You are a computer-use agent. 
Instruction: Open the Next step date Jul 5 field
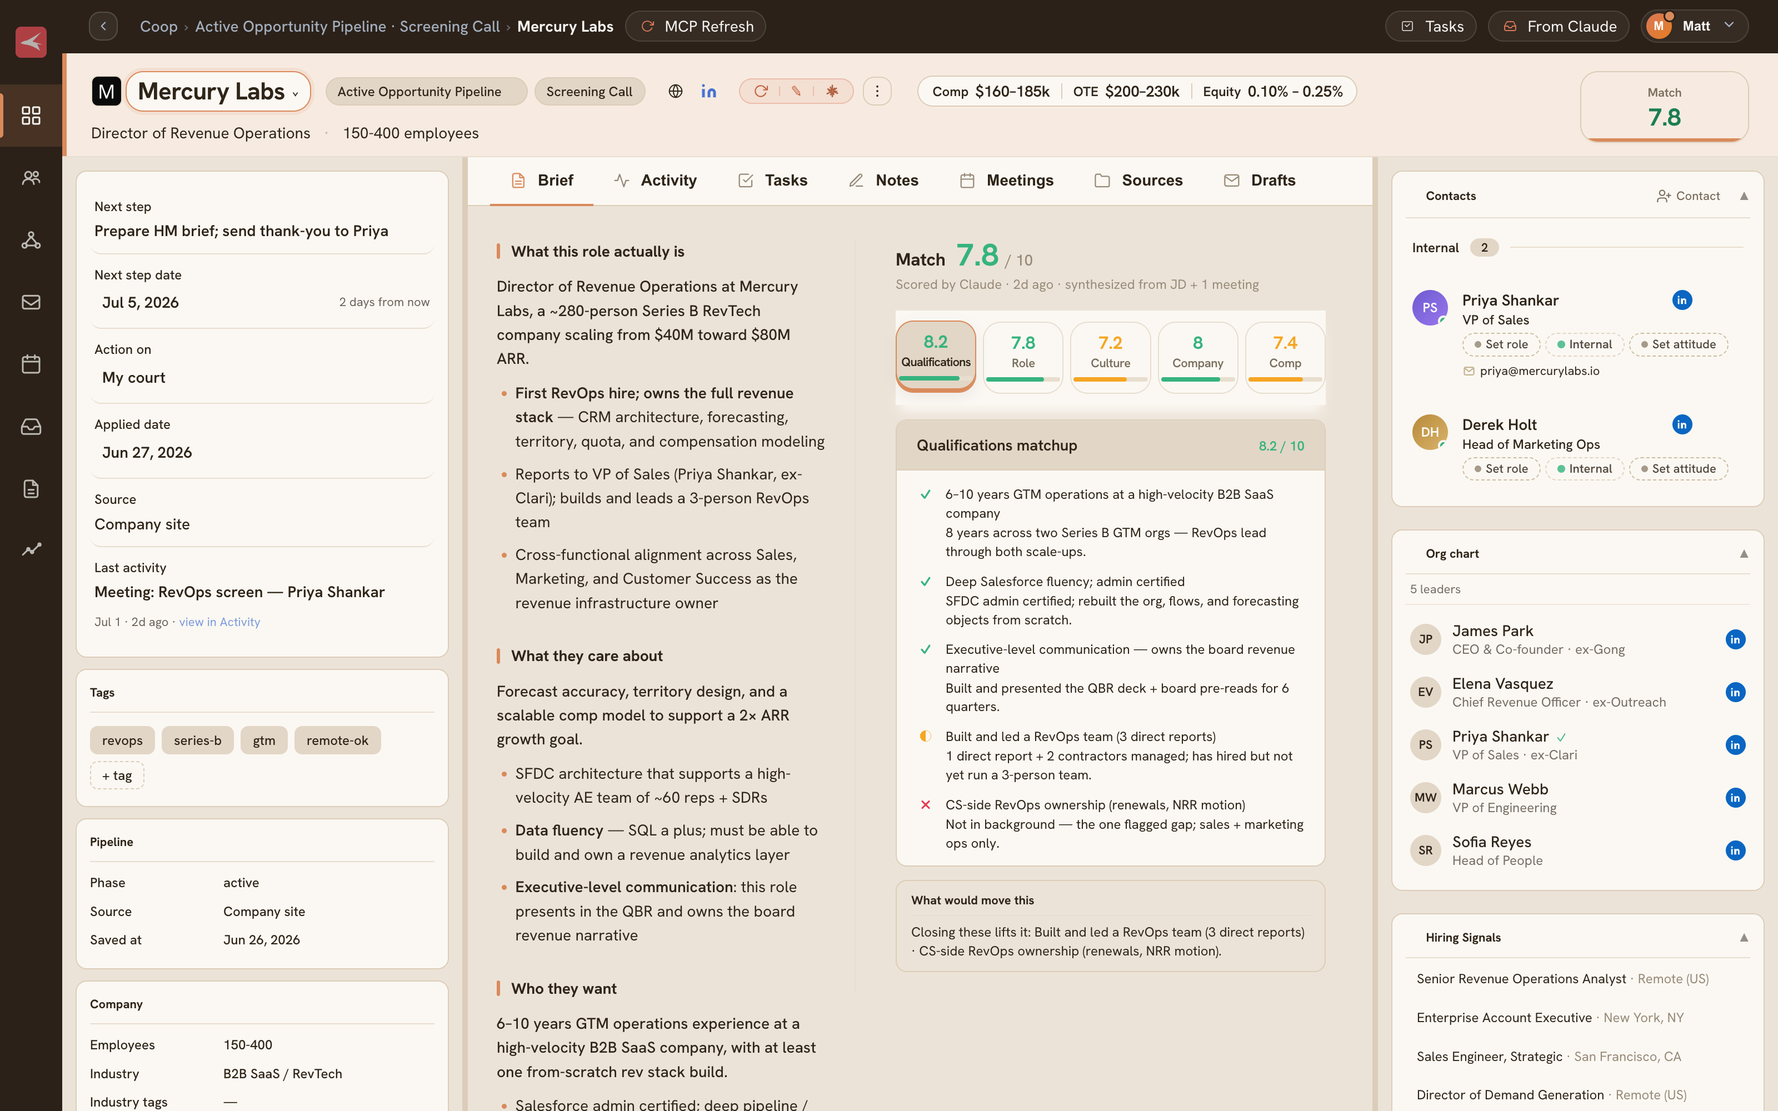(262, 303)
